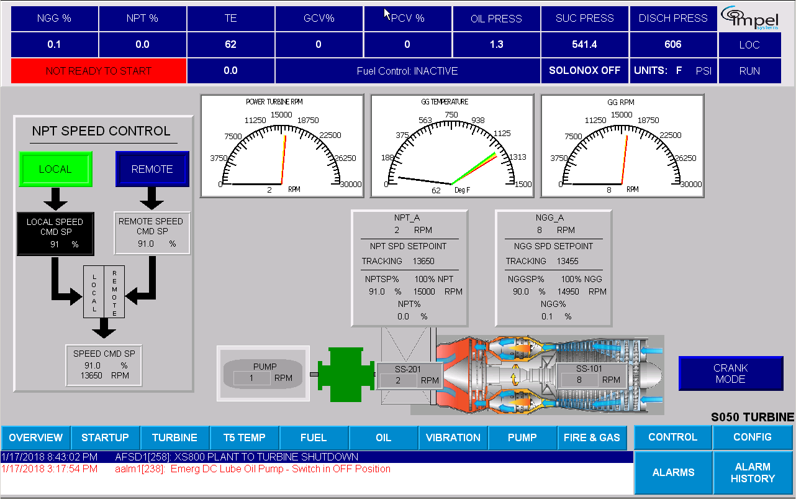
Task: Go to the VIBRATION tab
Action: 453,437
